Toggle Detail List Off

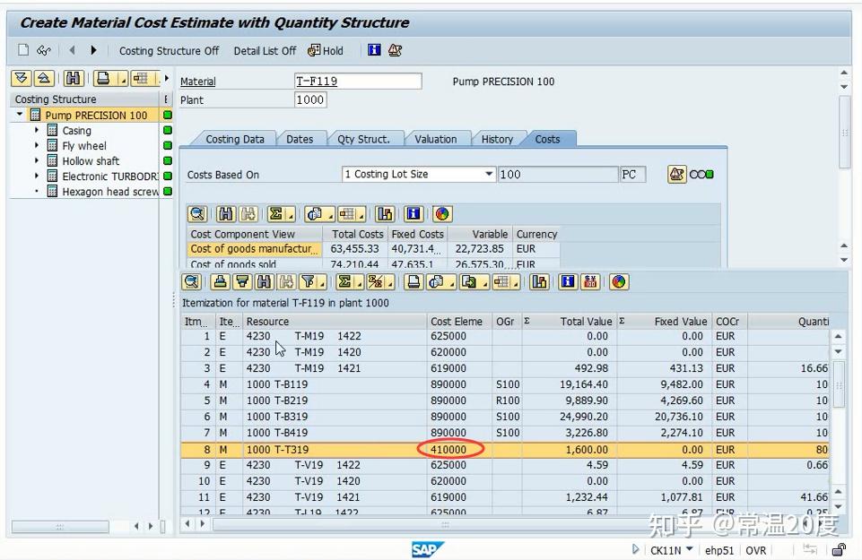tap(265, 51)
